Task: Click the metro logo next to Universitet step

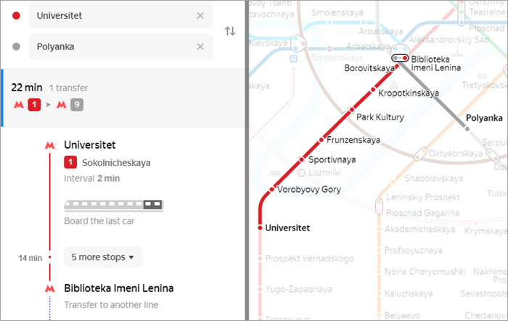Action: click(x=49, y=146)
